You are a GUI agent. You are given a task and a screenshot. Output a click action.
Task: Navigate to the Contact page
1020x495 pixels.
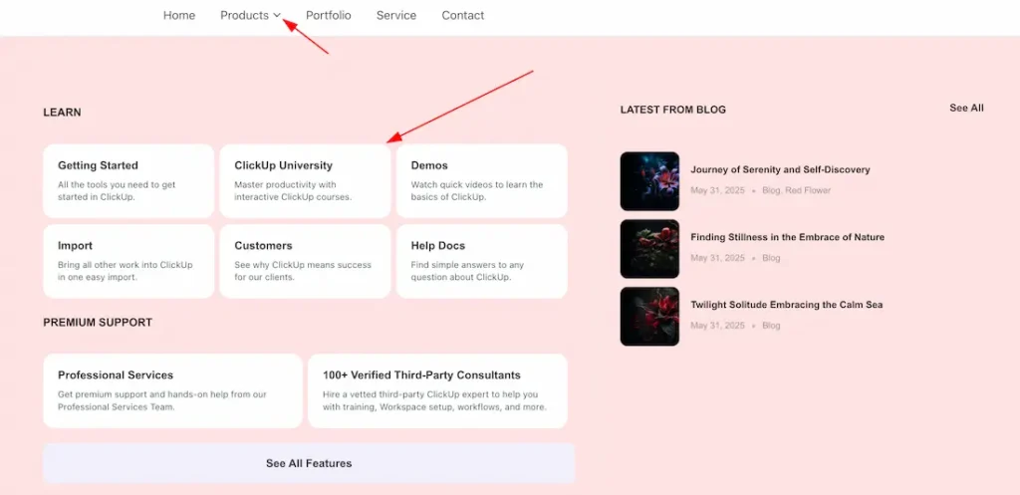[462, 16]
